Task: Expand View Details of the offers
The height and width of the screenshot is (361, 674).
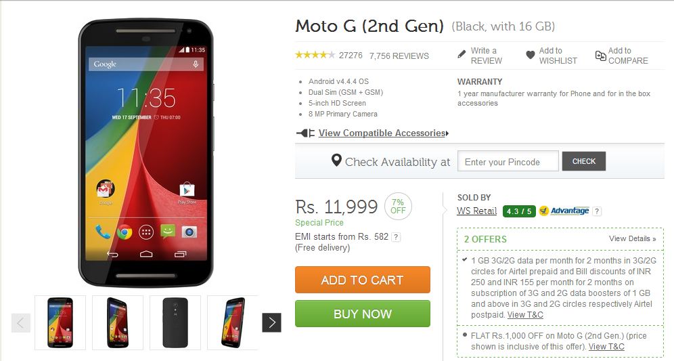Action: click(x=632, y=238)
